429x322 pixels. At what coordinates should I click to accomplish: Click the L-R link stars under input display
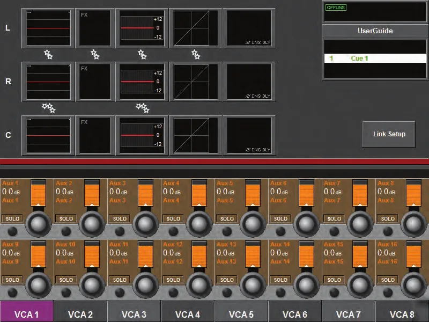click(x=48, y=54)
